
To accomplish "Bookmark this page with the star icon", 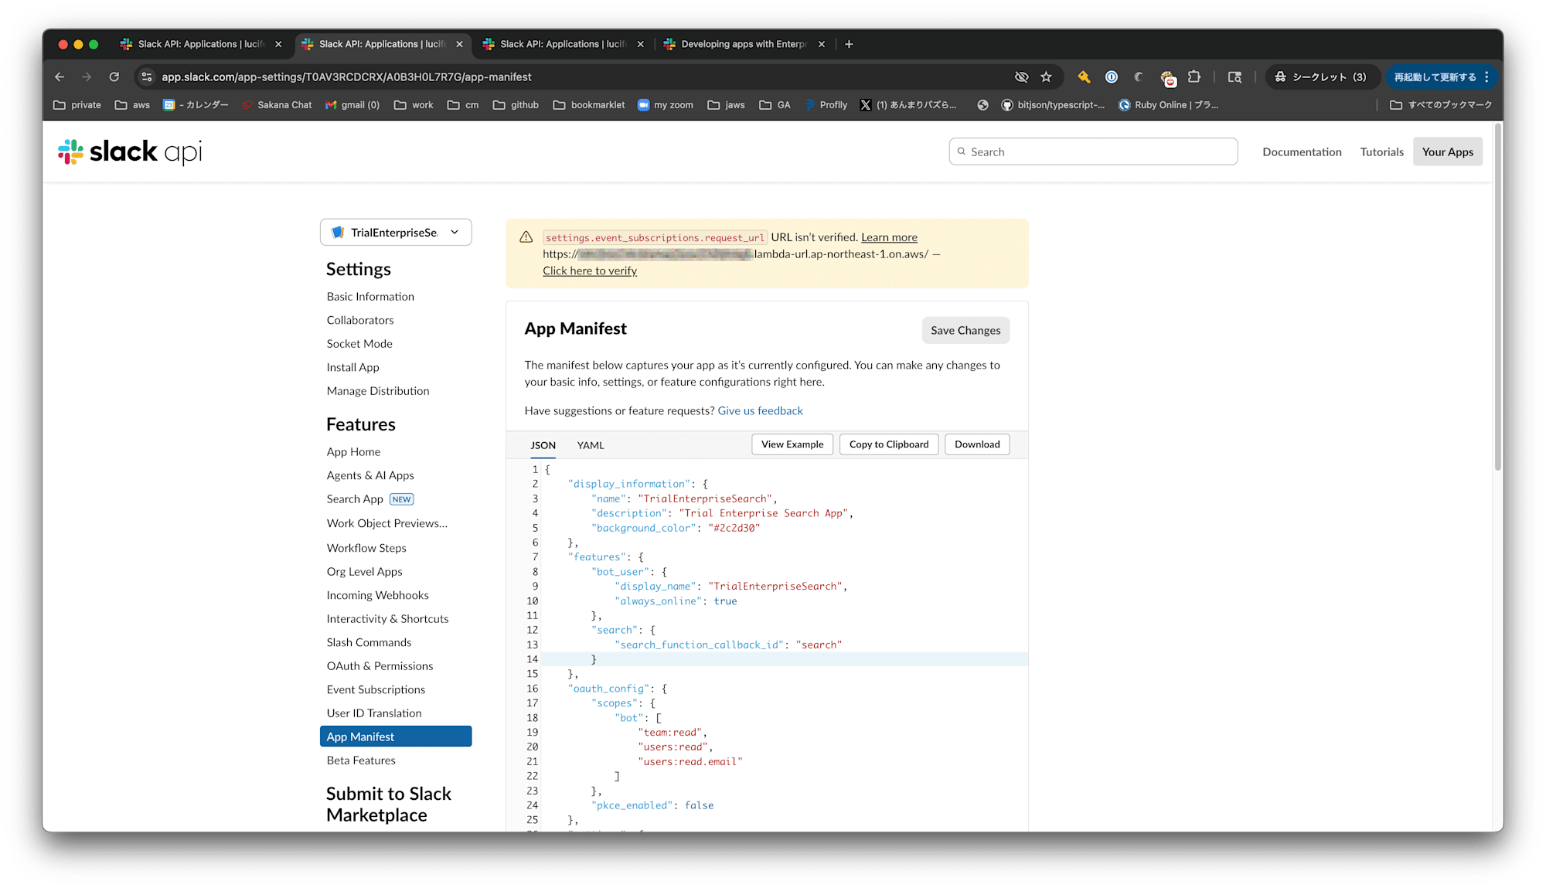I will 1046,77.
